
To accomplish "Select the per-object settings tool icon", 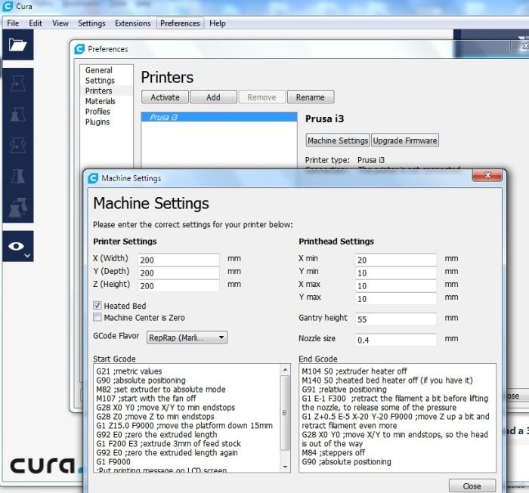I will click(17, 206).
